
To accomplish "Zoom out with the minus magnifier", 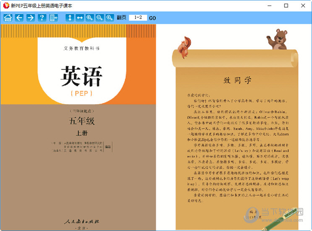I will tap(100, 18).
